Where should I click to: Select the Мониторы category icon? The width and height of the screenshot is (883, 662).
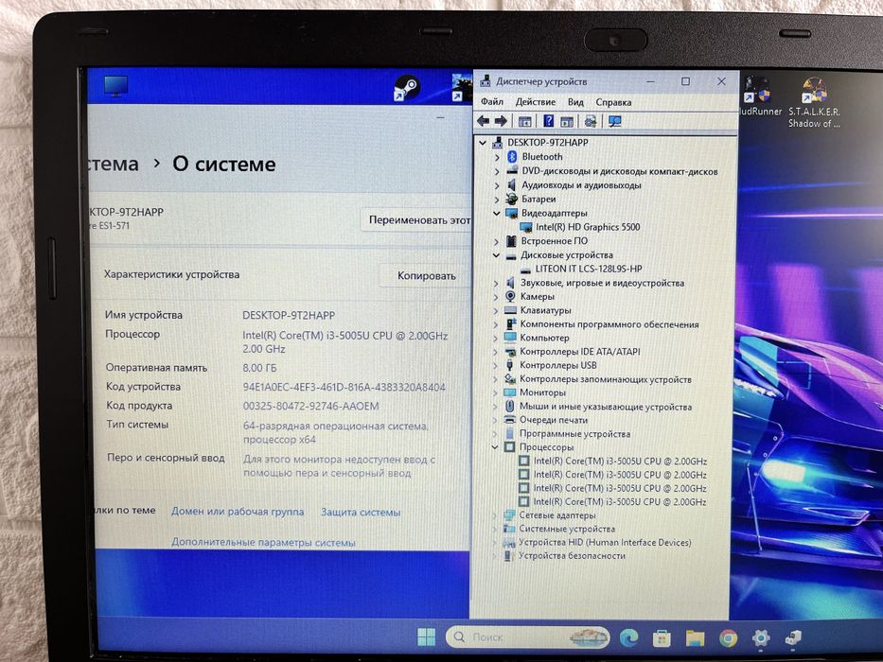coord(509,392)
